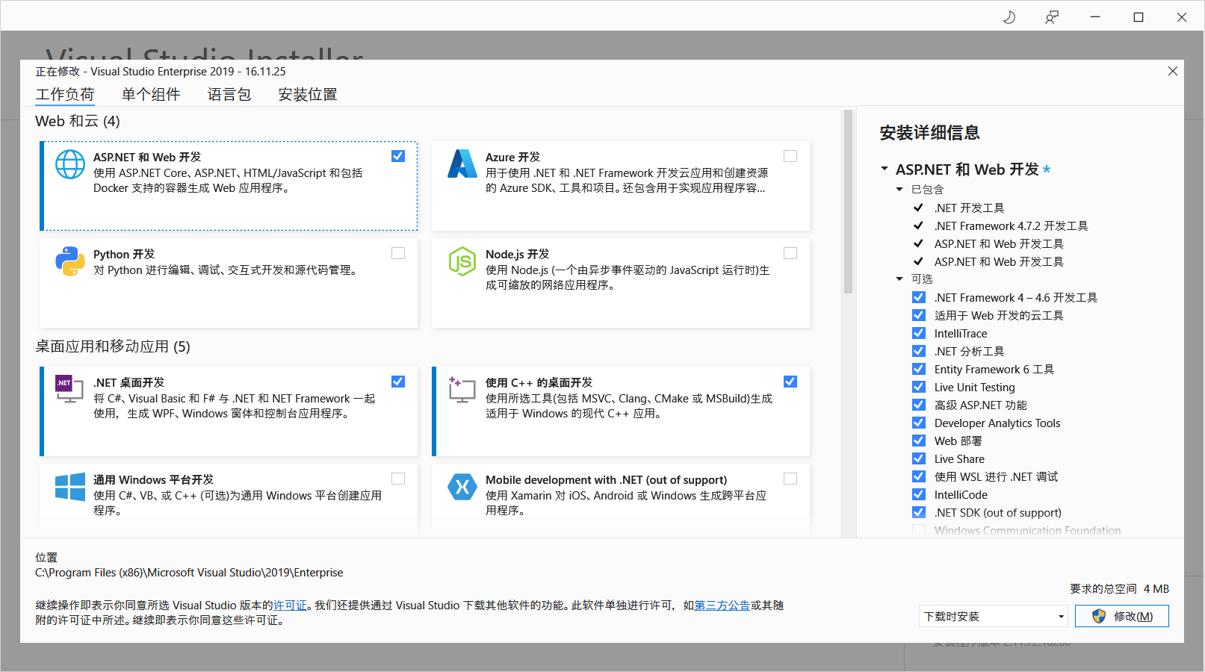1205x672 pixels.
Task: Uncheck 高级 ASP.NET 功能 component
Action: (919, 405)
